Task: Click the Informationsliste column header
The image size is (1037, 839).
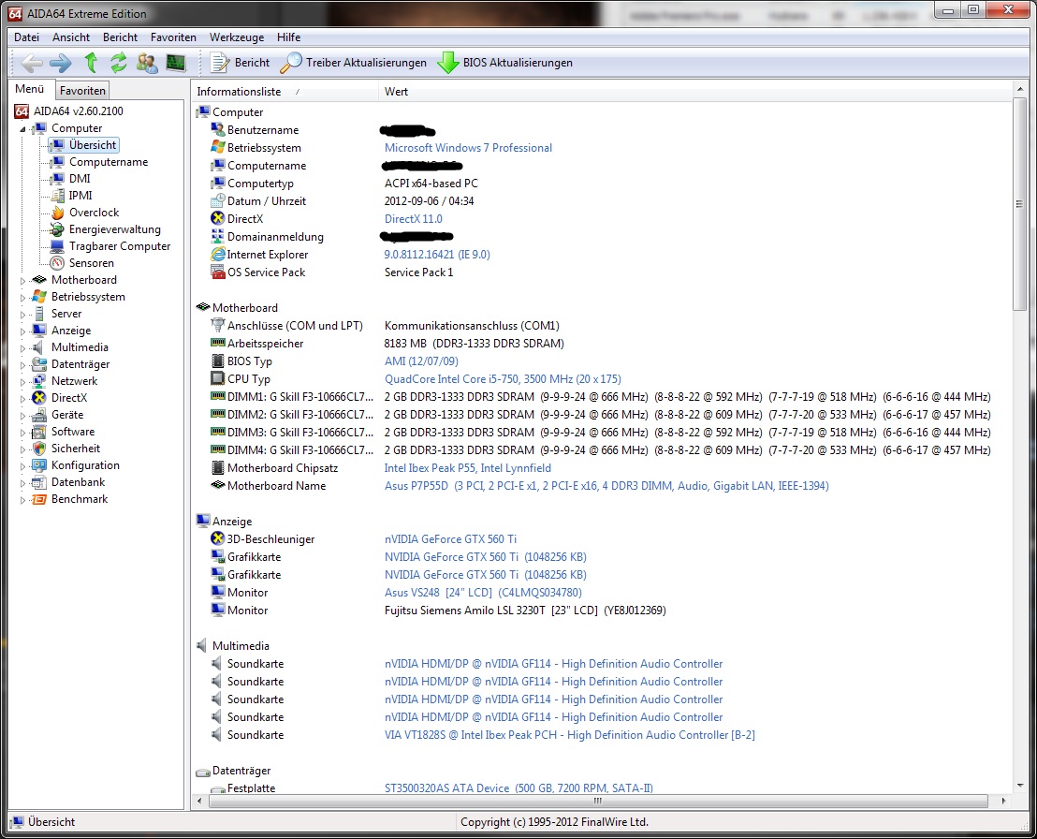Action: coord(285,92)
